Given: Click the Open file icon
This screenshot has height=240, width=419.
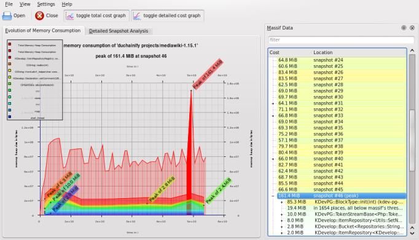Looking at the screenshot, I should click(7, 16).
